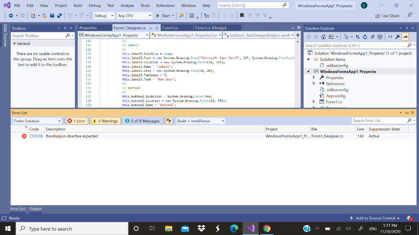
Task: Open the notifications bell in status bar
Action: coord(409,218)
